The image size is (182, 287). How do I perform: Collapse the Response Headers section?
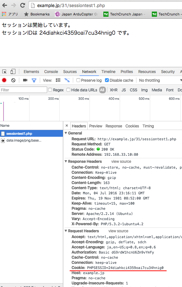point(66,162)
